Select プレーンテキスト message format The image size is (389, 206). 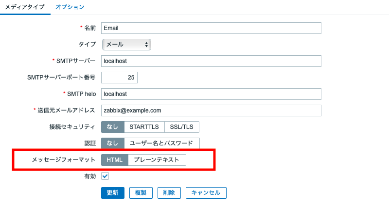coord(157,160)
